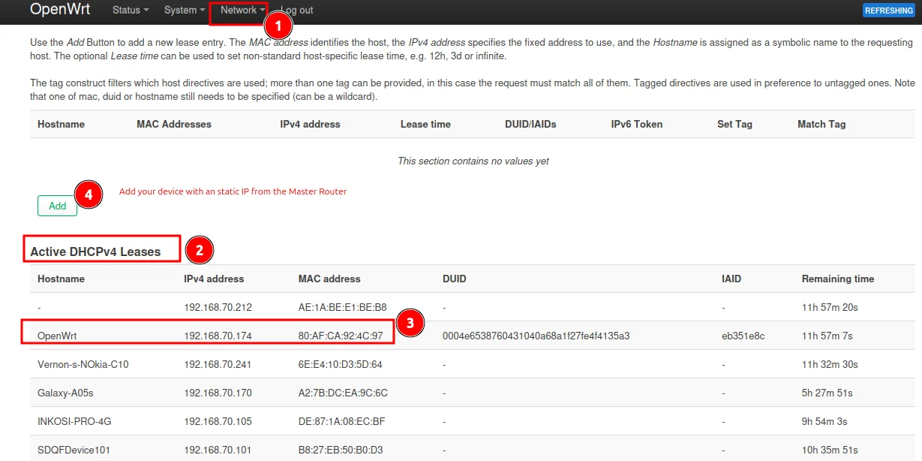Click the IAID column header

click(x=731, y=279)
